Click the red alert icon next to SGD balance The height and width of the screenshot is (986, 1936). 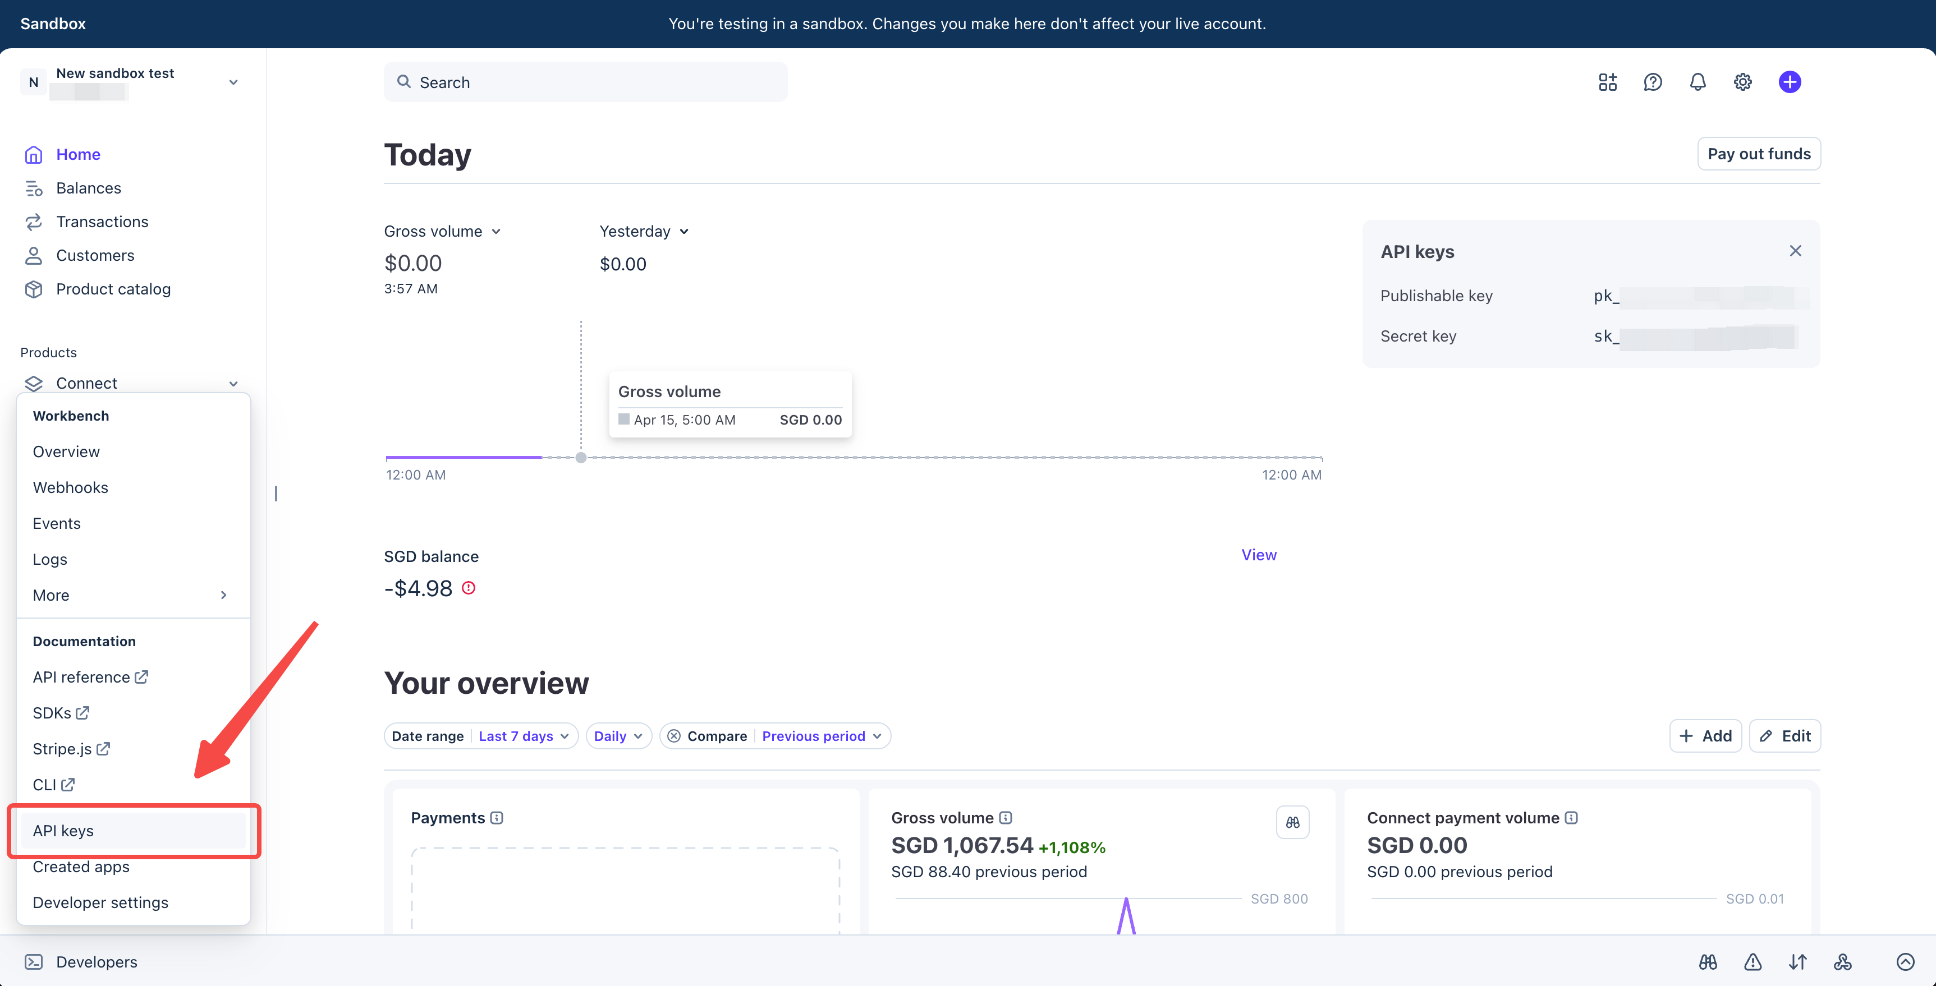(x=468, y=588)
